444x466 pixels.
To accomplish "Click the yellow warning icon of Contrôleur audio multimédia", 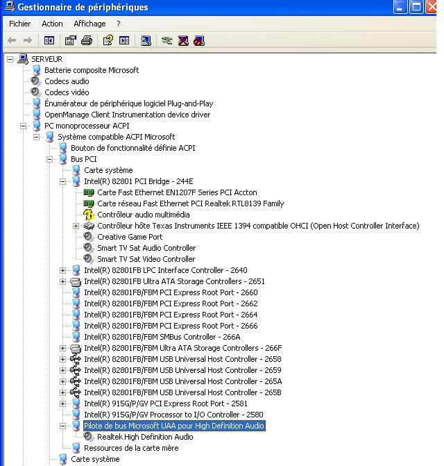I will click(88, 215).
